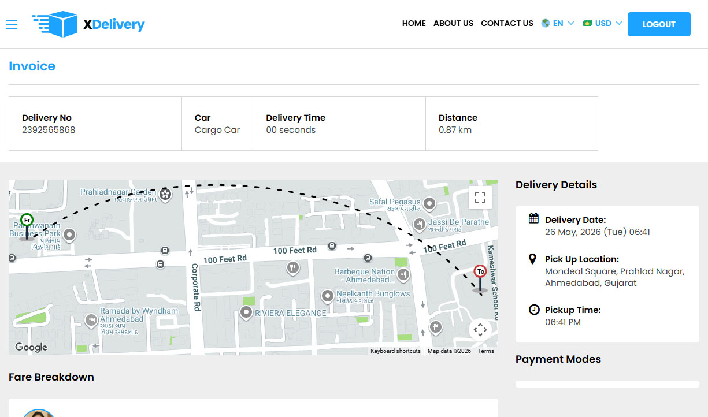Click the Barbeque Nation restaurant pin

(403, 275)
